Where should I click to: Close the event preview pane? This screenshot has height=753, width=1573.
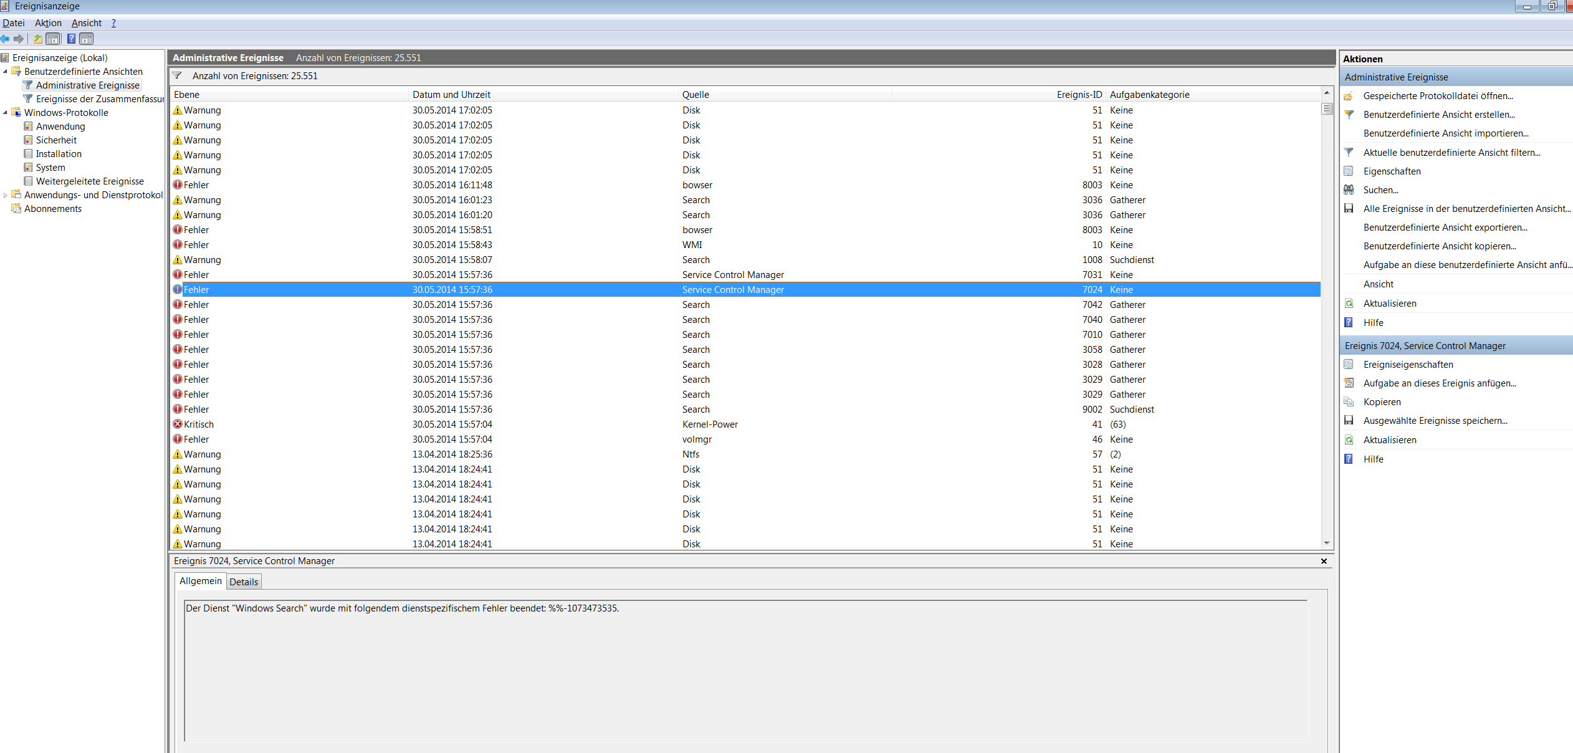click(1324, 561)
